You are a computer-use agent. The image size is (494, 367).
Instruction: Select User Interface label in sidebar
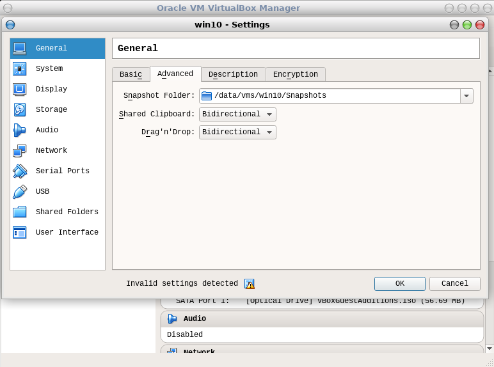67,232
